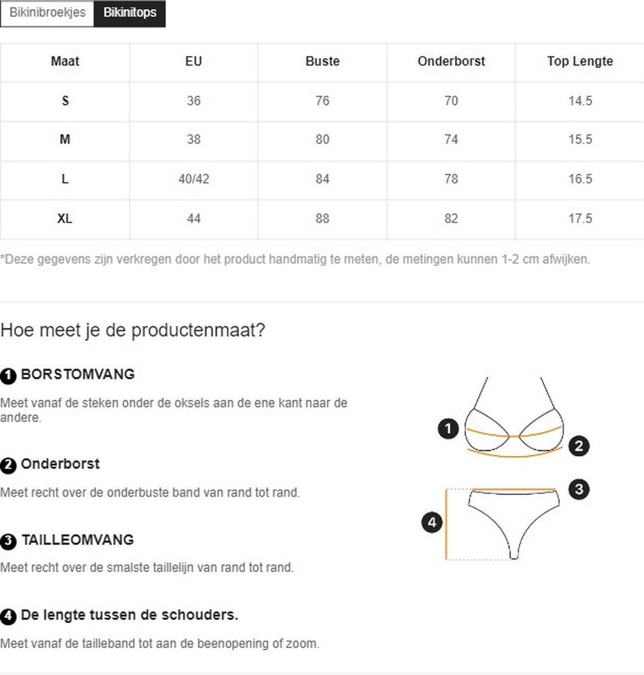Screen dimensions: 644x675
Task: Click the number 3 marker on bikini bottom diagram
Action: click(x=579, y=489)
